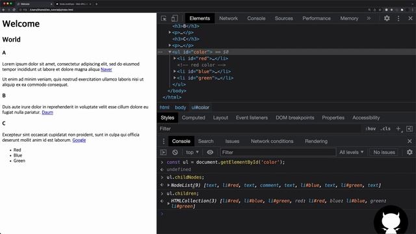Toggle the .cls classes button

tap(385, 129)
